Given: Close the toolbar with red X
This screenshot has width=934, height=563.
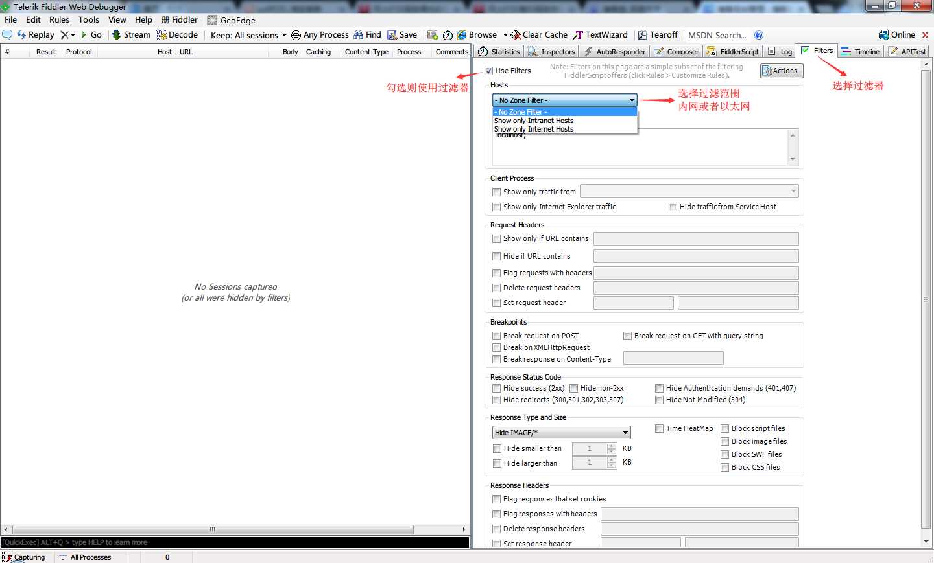Looking at the screenshot, I should pyautogui.click(x=926, y=35).
